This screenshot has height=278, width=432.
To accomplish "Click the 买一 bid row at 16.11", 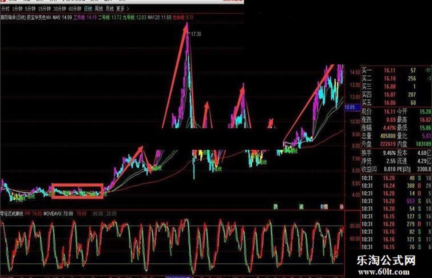I will [396, 70].
